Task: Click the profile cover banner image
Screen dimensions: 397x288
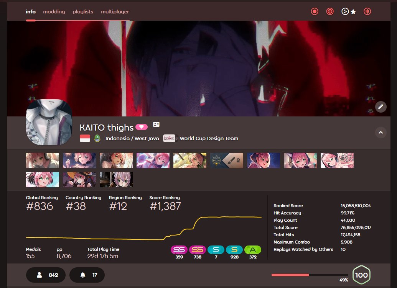Action: tap(199, 68)
